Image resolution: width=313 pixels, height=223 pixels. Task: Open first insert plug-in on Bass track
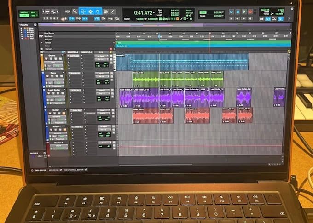click(74, 74)
